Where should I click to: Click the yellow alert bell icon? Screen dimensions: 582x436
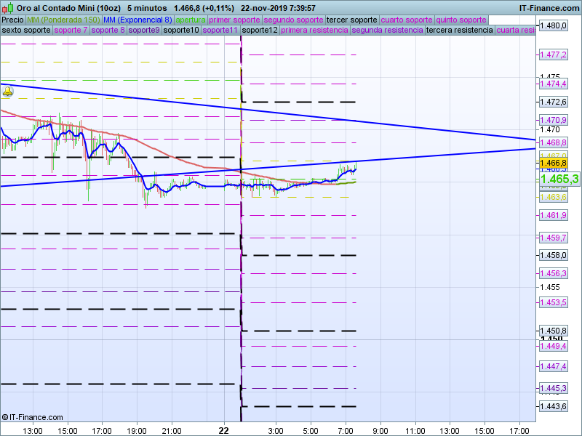[x=7, y=92]
